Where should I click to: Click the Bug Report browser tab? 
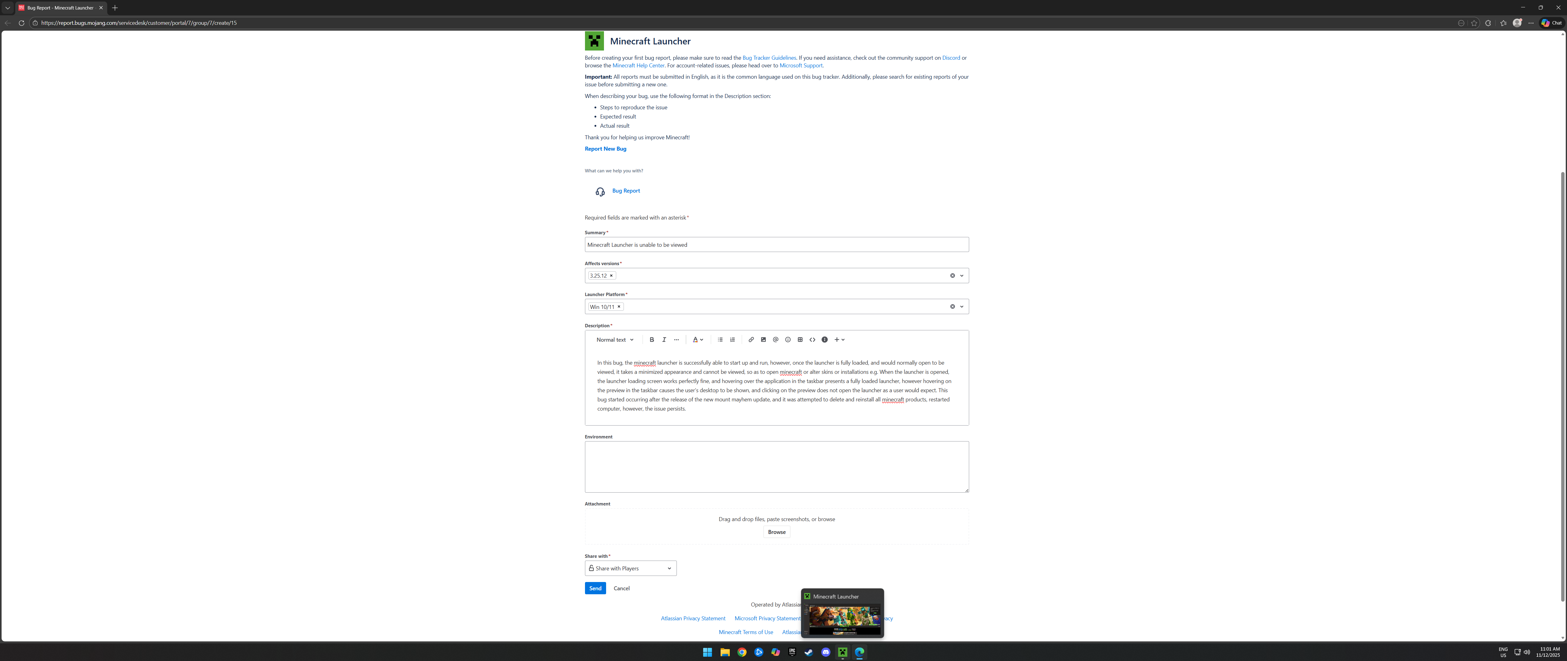coord(60,8)
